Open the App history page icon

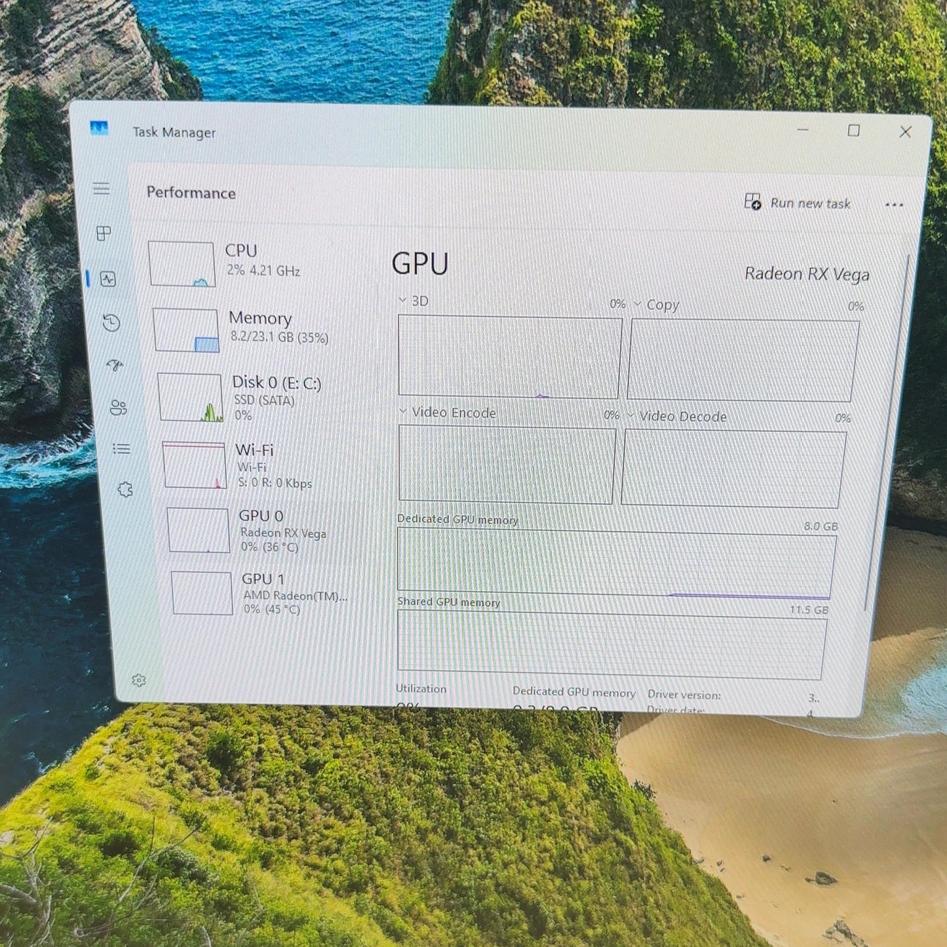pyautogui.click(x=111, y=322)
